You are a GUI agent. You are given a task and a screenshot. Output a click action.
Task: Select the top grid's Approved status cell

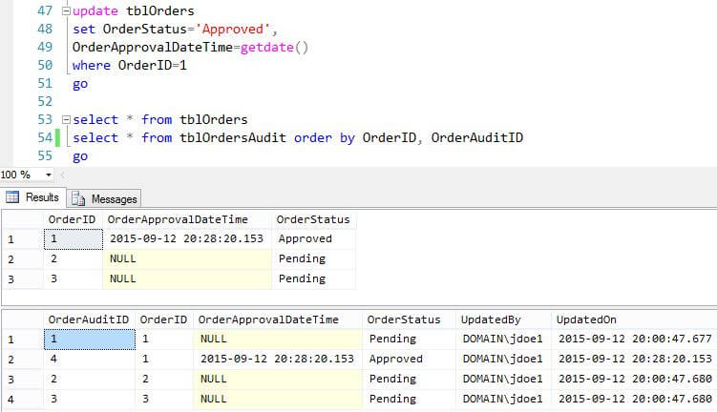pos(306,238)
